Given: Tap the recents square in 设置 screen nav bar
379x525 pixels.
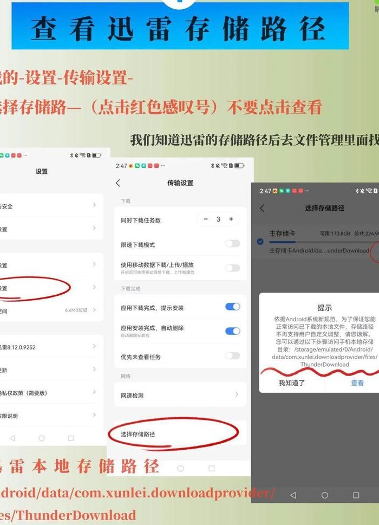Looking at the screenshot, I should [x=70, y=438].
